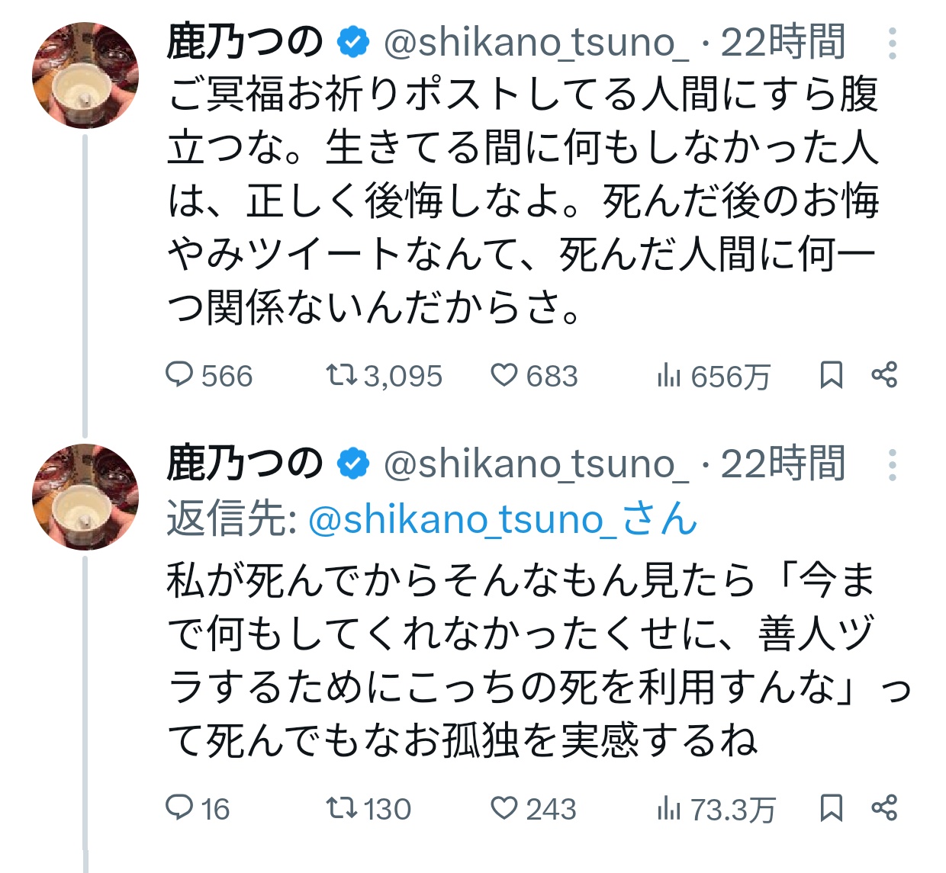Bookmark the second reply post
Image resolution: width=946 pixels, height=873 pixels.
coord(831,808)
